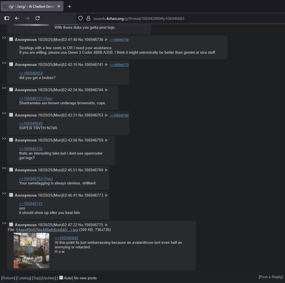
Task: Expand the image thumbnail in post 106946775
Action: pyautogui.click(x=32, y=251)
